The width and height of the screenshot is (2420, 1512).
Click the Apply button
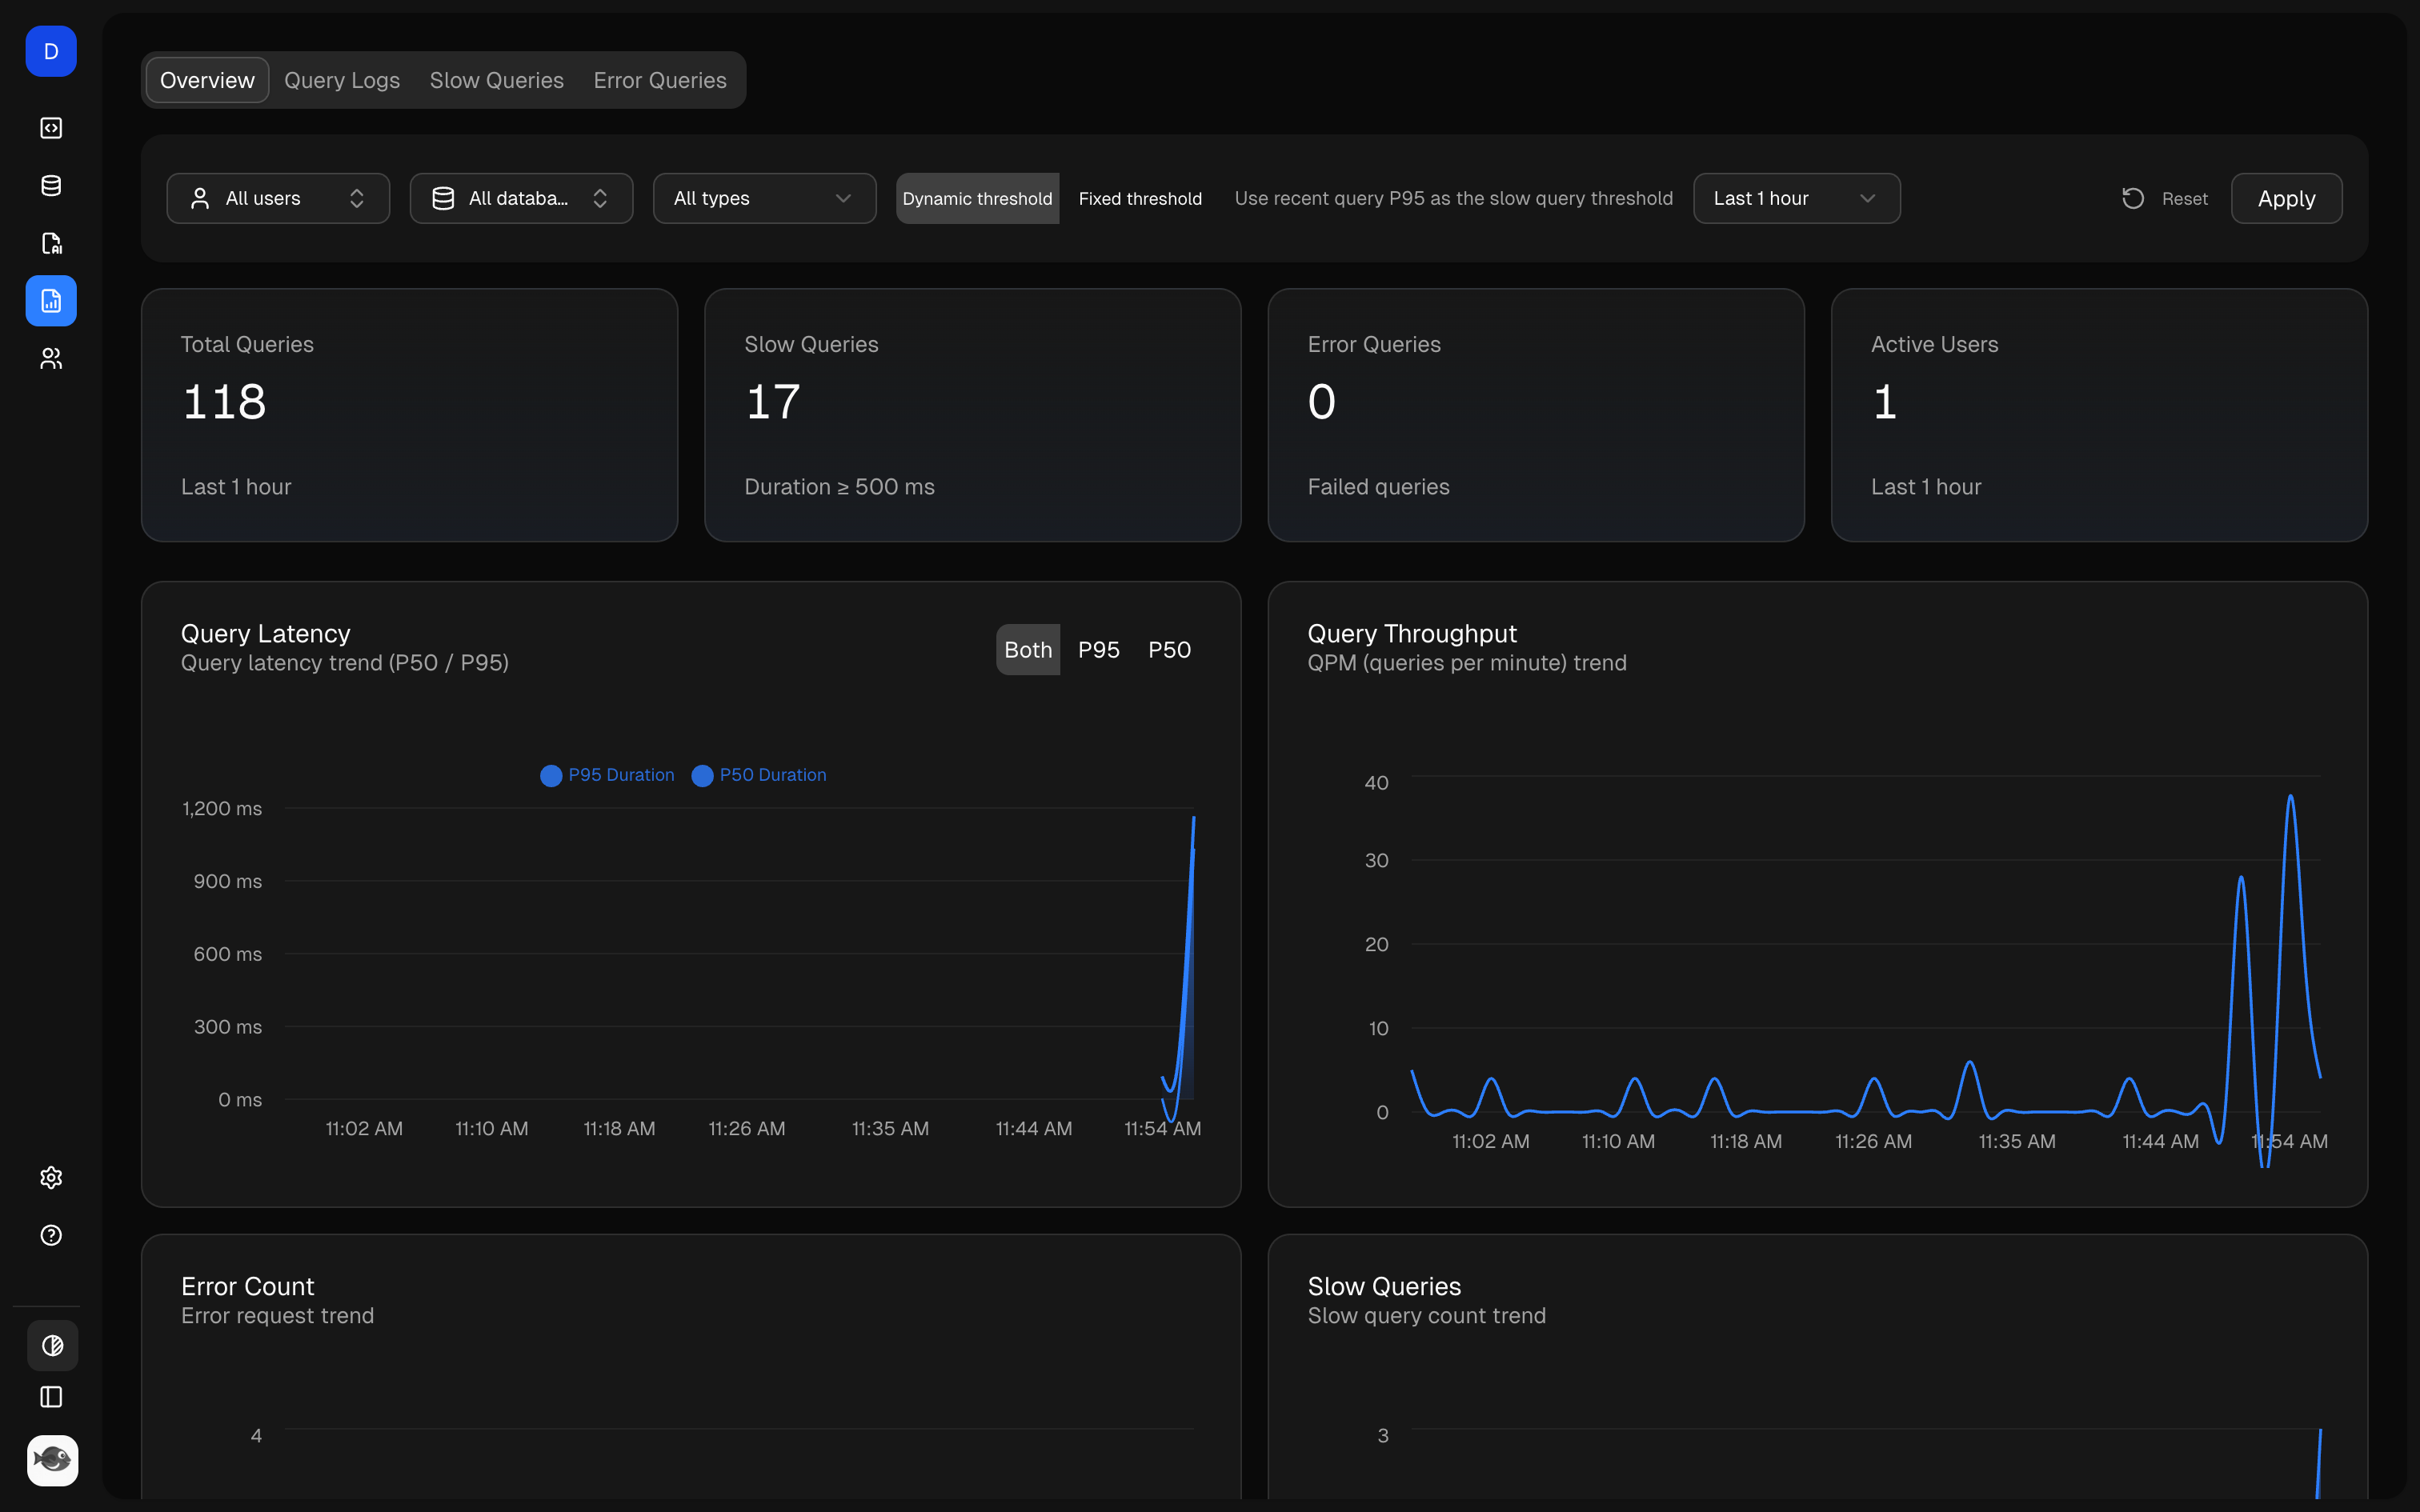pos(2286,199)
